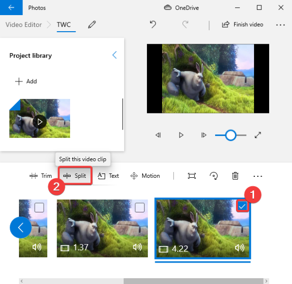The image size is (292, 284).
Task: Check the 1.37 clip's checkbox
Action: [140, 208]
